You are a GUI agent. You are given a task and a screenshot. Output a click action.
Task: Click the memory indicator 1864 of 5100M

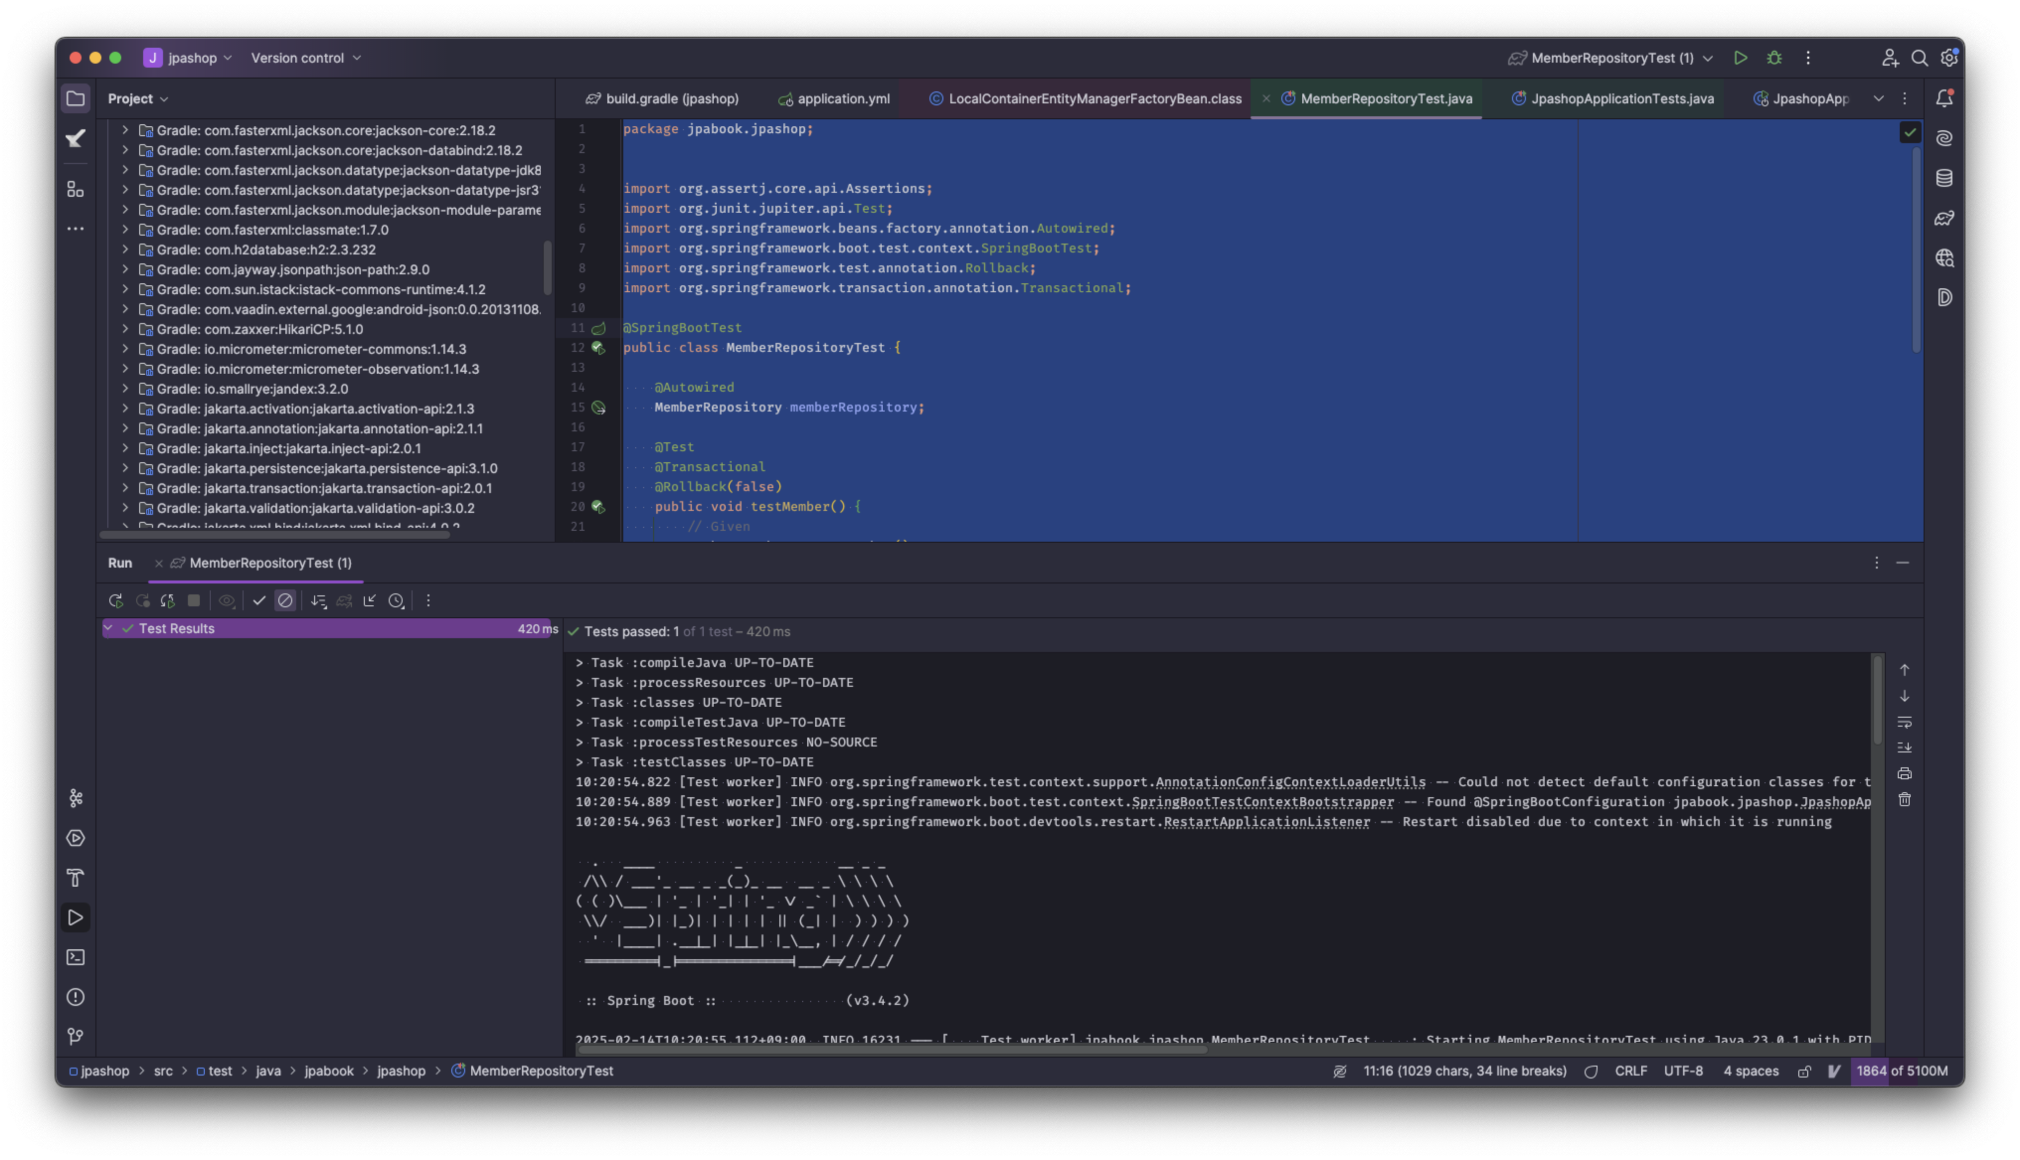[1901, 1072]
